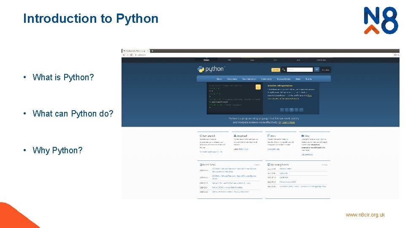
Task: Click the python.org screenshot image
Action: point(260,124)
